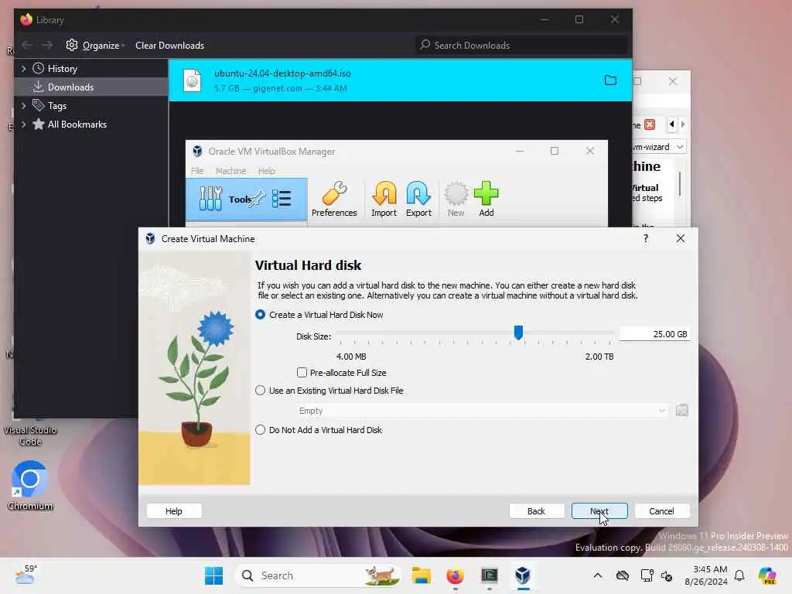Expand the Tags tree item
792x594 pixels.
pyautogui.click(x=24, y=105)
